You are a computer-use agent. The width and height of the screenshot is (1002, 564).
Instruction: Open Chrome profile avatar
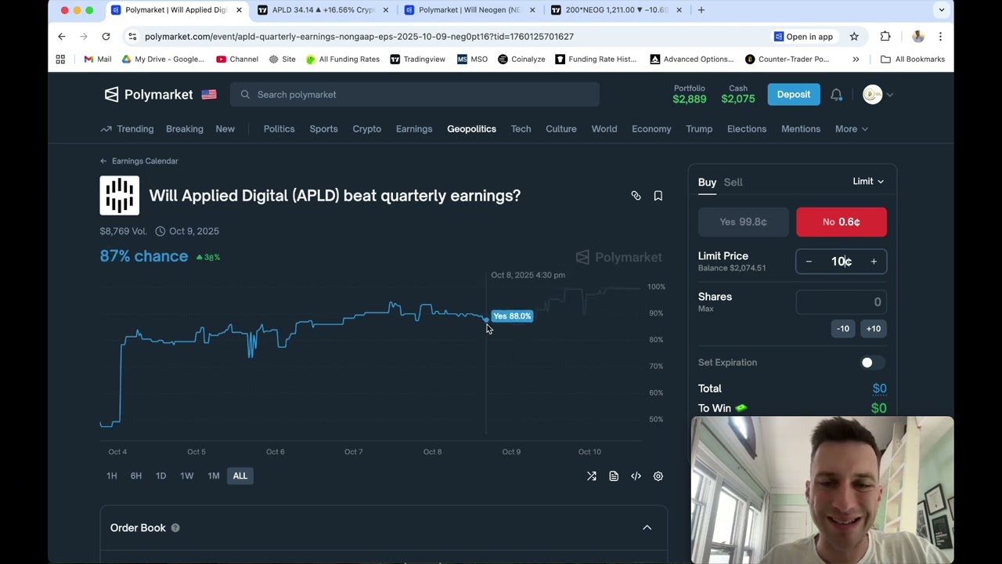[x=917, y=36]
